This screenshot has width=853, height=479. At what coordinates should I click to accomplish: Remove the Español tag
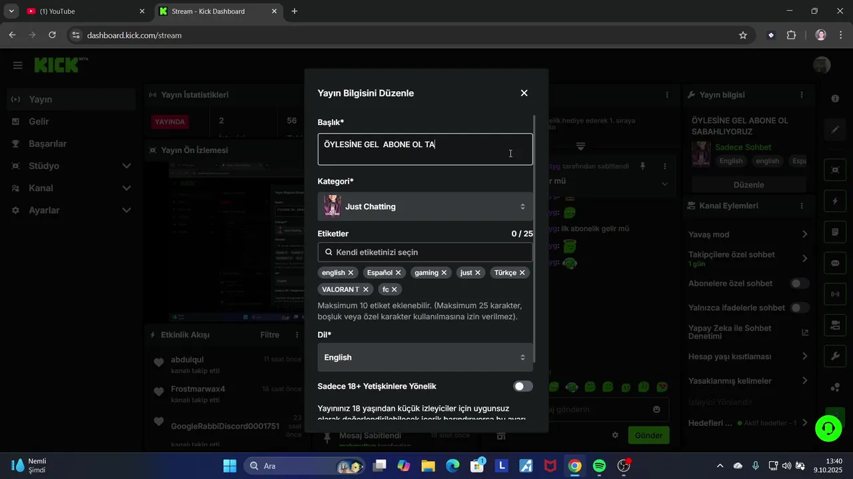click(x=399, y=273)
